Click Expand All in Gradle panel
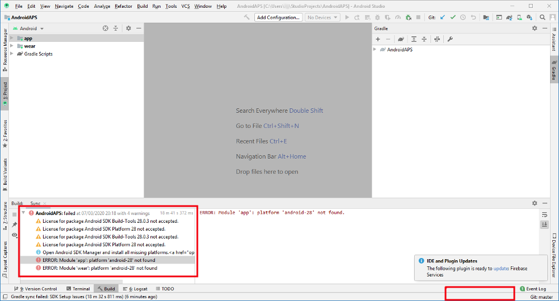This screenshot has width=559, height=301. [x=414, y=39]
